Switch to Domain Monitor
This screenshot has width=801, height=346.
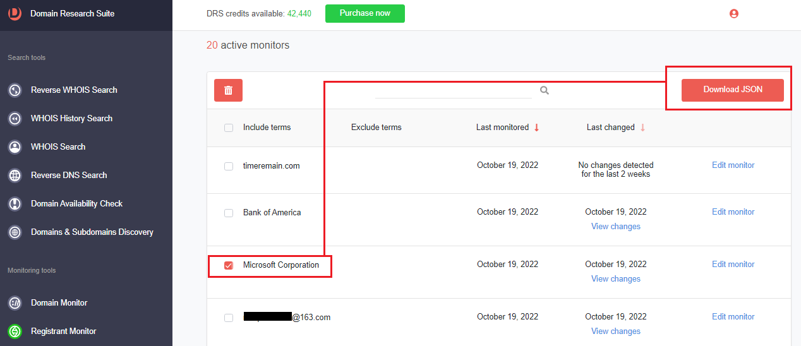[x=59, y=302]
